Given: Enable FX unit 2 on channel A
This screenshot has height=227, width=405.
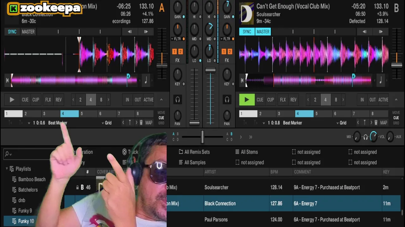Looking at the screenshot, I should (180, 52).
